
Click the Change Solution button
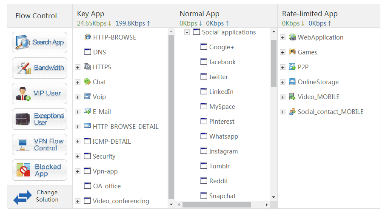40,196
